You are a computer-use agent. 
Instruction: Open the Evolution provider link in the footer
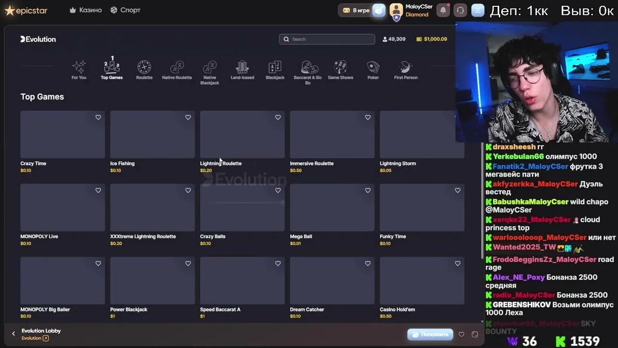[x=35, y=338]
